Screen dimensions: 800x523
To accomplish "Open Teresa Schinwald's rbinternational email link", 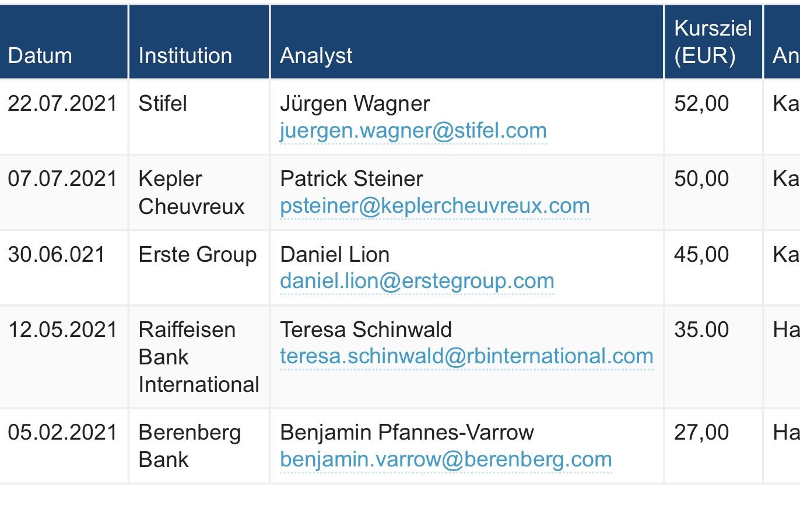I will tap(466, 356).
